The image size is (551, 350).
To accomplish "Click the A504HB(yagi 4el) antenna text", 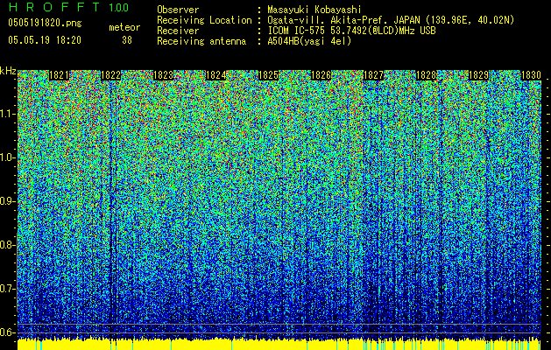I will pyautogui.click(x=309, y=41).
